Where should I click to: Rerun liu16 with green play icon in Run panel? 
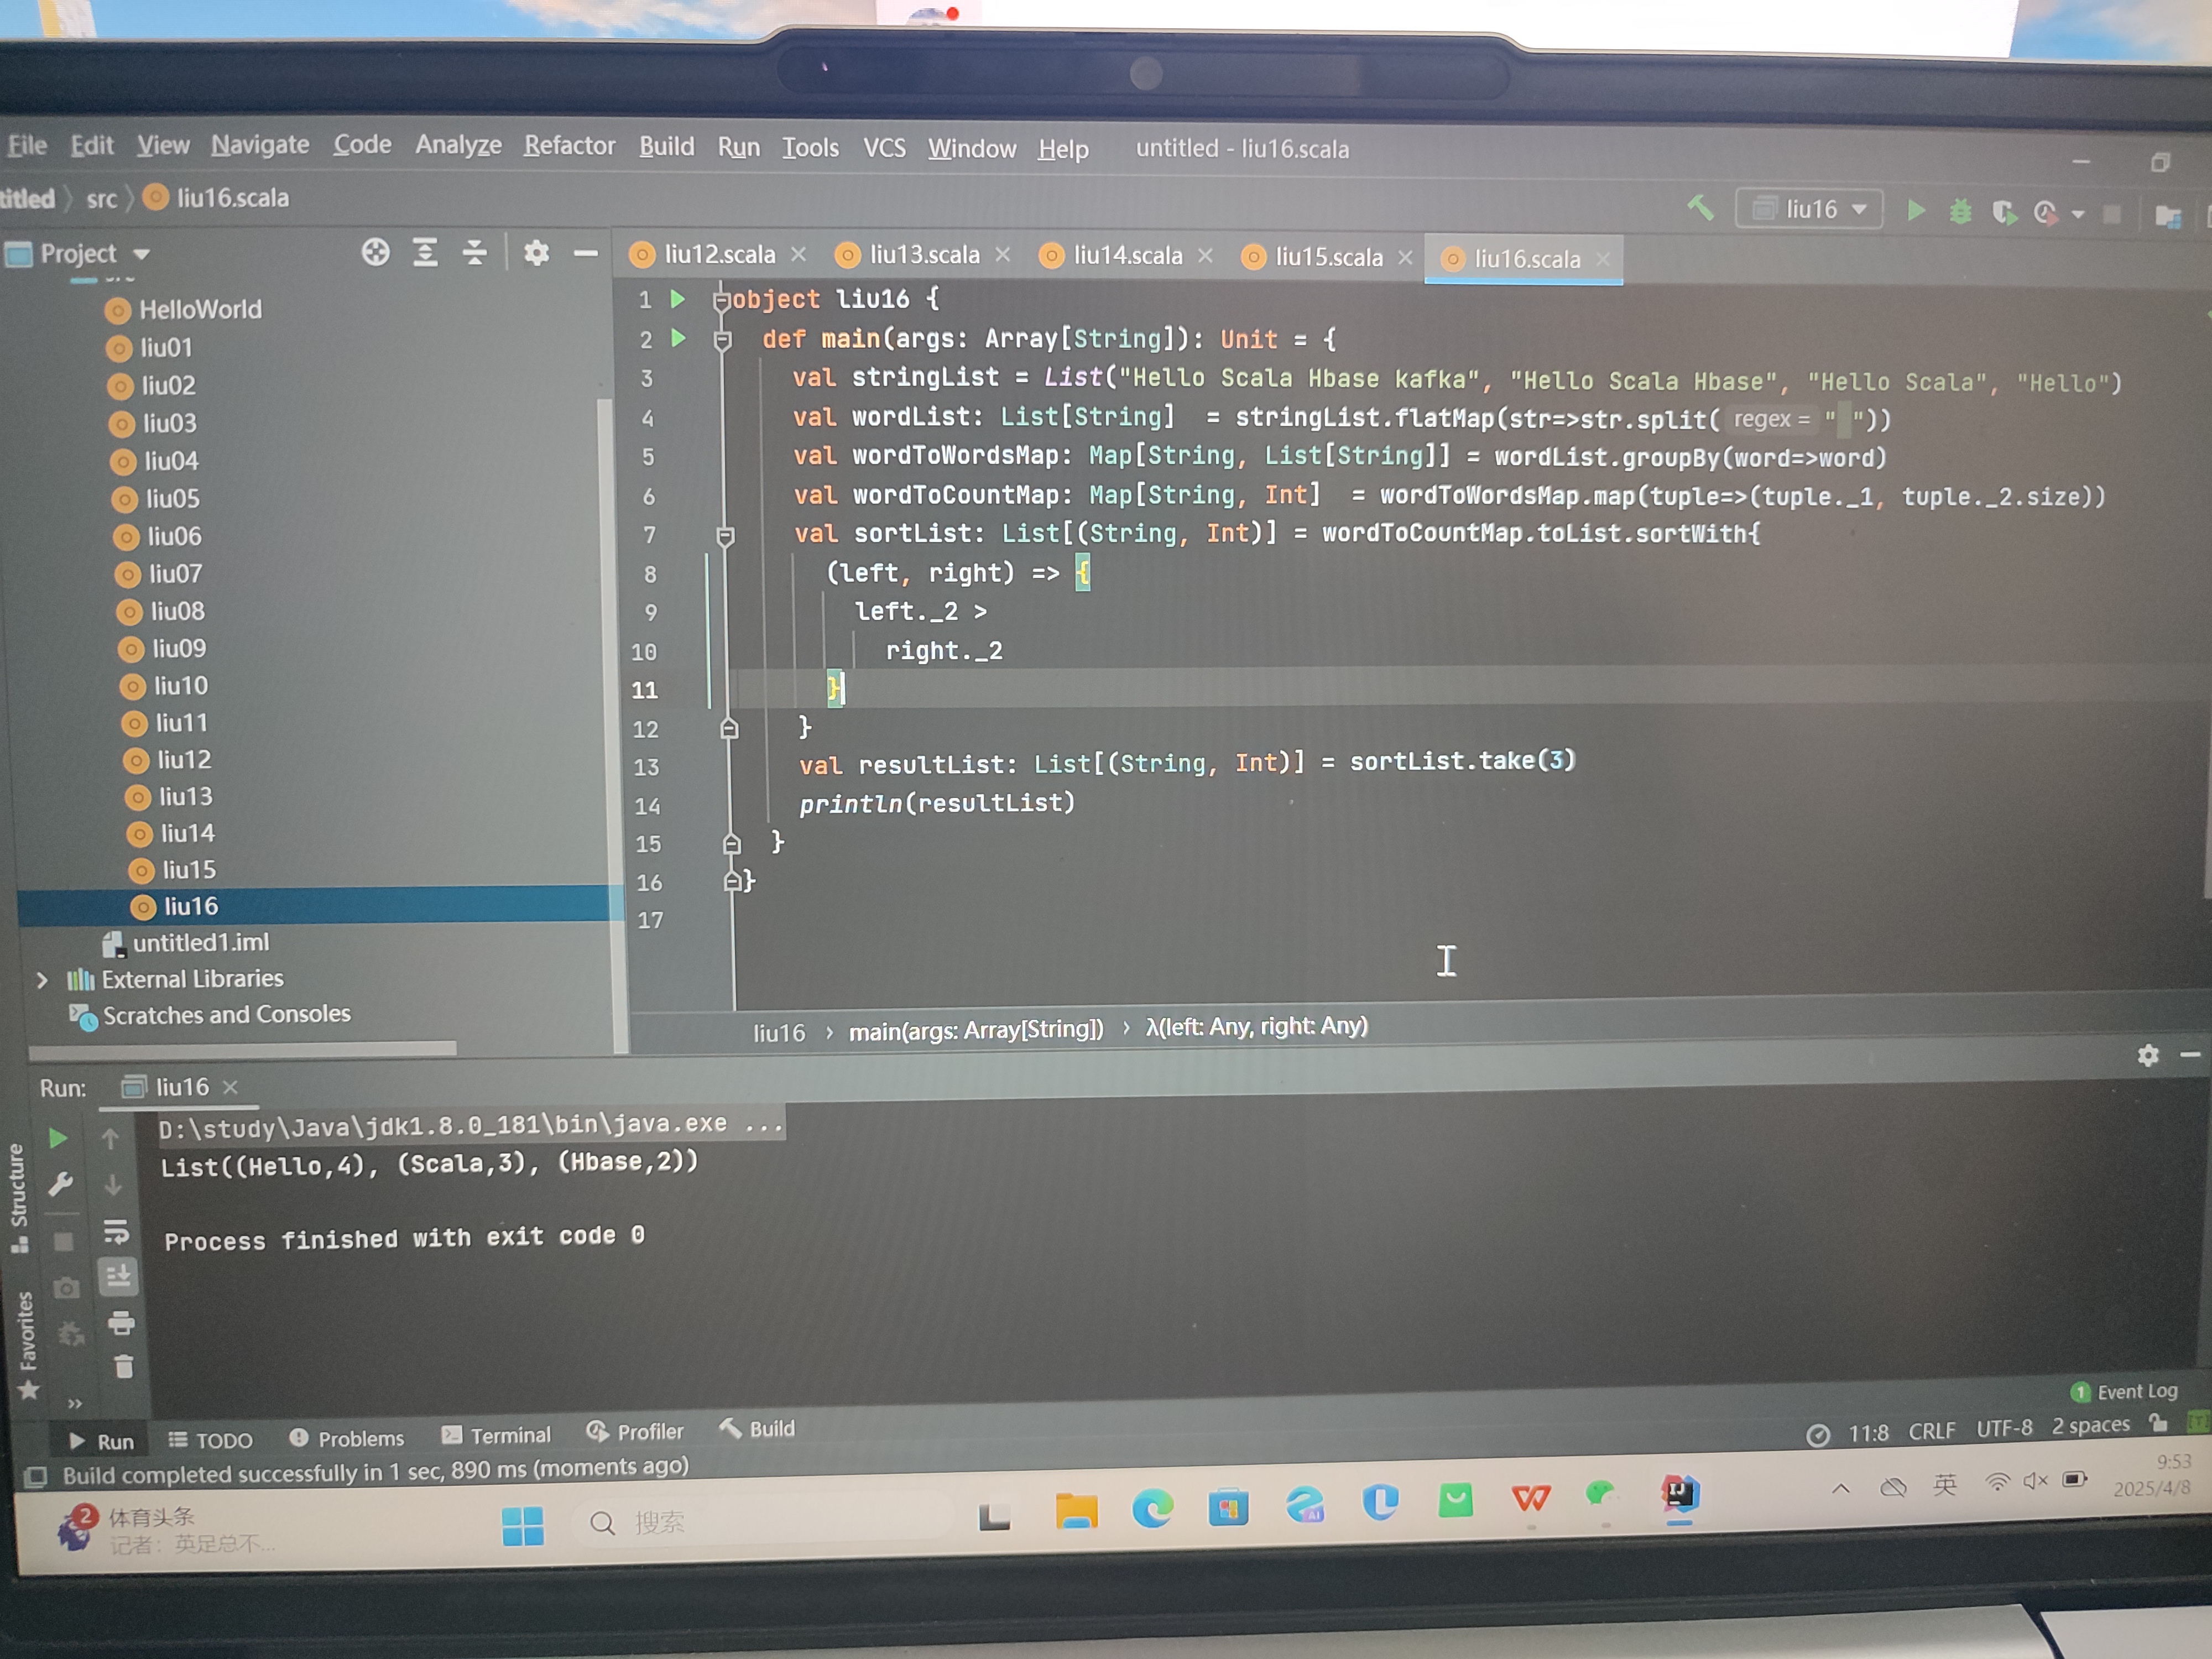tap(58, 1138)
